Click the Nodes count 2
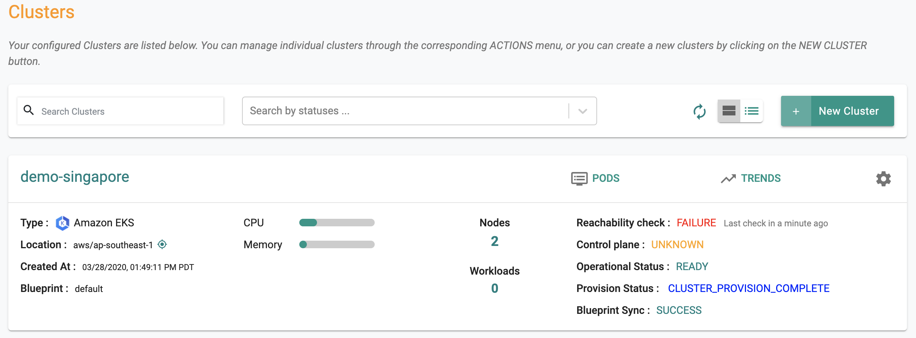The image size is (916, 338). 495,241
